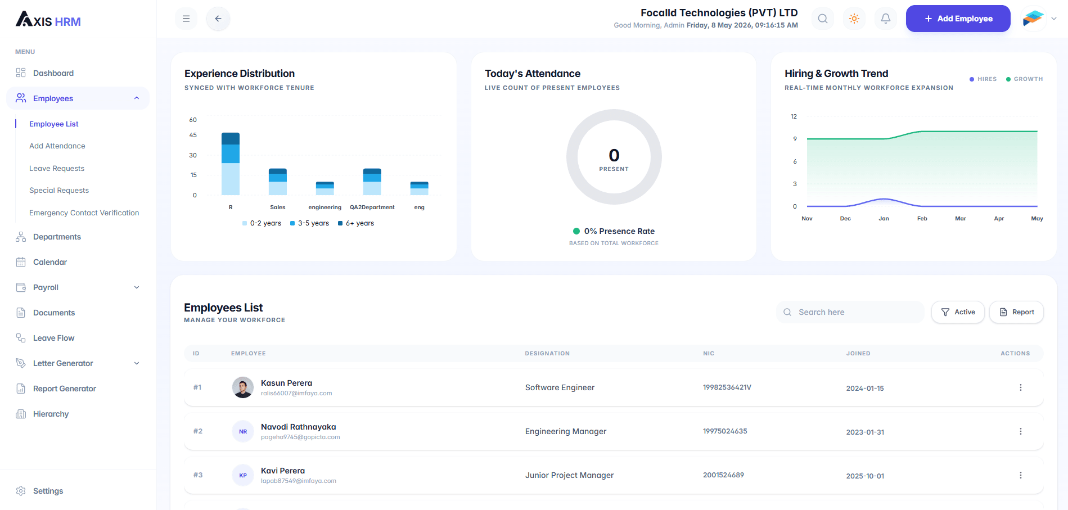This screenshot has height=510, width=1068.
Task: Open the notifications bell
Action: pos(886,19)
